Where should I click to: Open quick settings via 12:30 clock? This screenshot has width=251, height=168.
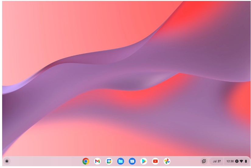click(x=230, y=161)
